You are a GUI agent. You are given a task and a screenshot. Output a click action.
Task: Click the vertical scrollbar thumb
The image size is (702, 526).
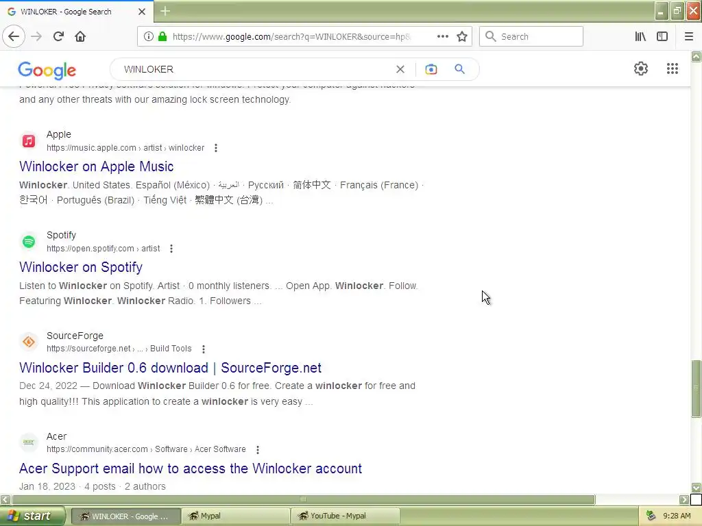[x=696, y=388]
